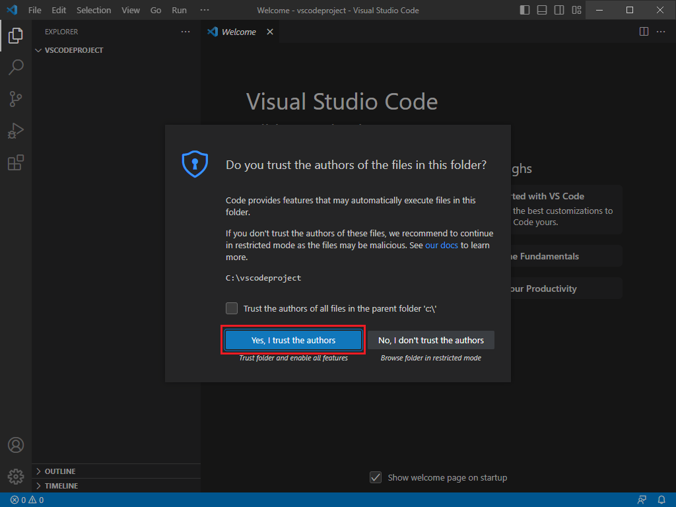Screen dimensions: 676x507
Task: Click 'Yes, I trust the authors' button
Action: (x=292, y=339)
